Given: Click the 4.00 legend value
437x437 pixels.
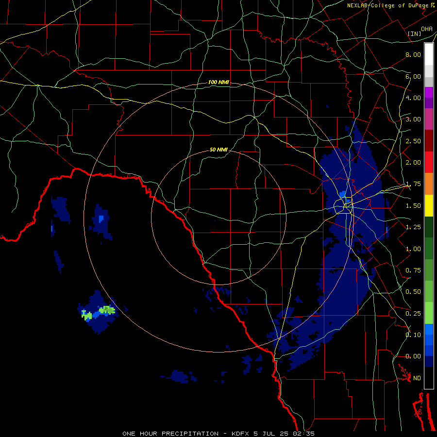Looking at the screenshot, I should tap(413, 98).
